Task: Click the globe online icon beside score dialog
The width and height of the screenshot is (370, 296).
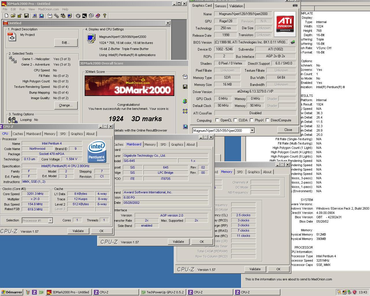Action: [x=185, y=101]
